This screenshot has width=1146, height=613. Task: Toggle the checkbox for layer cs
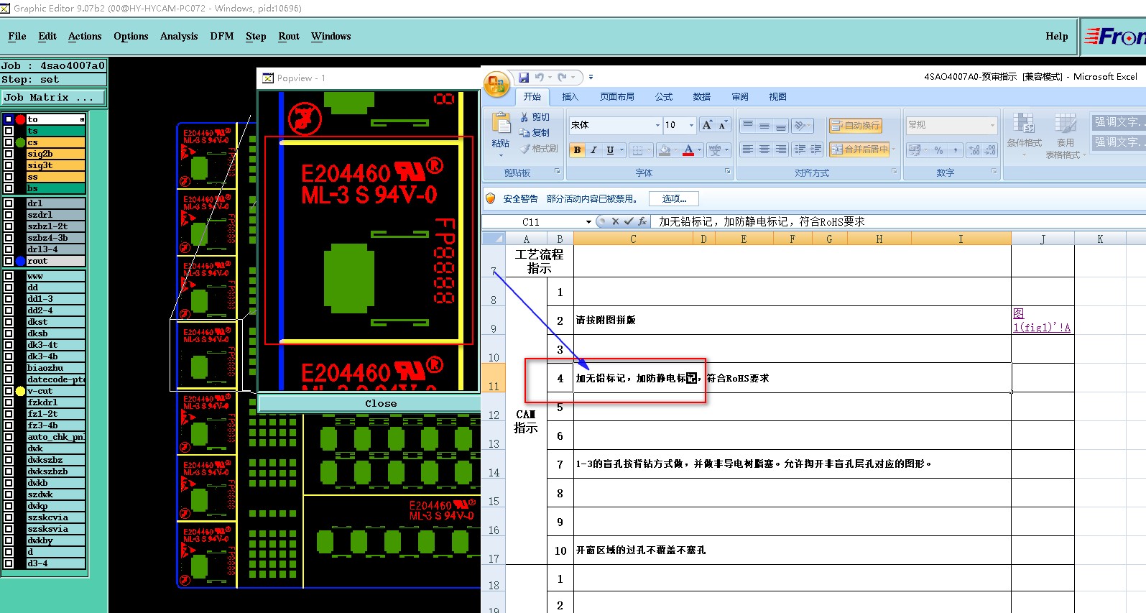(x=9, y=142)
